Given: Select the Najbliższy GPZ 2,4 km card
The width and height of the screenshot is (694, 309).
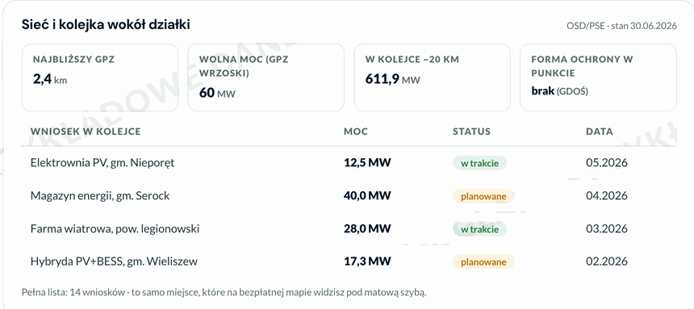Looking at the screenshot, I should click(x=100, y=77).
